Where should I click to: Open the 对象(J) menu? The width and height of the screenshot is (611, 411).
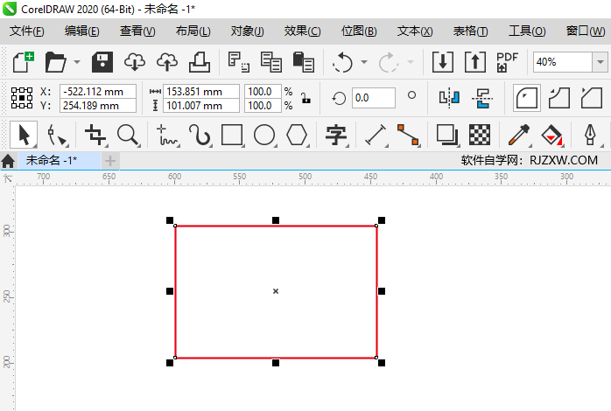coord(248,31)
